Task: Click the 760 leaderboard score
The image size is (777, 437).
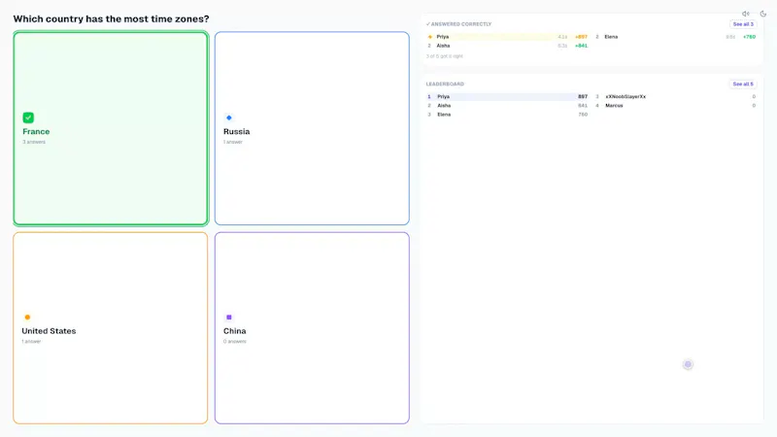Action: coord(583,115)
